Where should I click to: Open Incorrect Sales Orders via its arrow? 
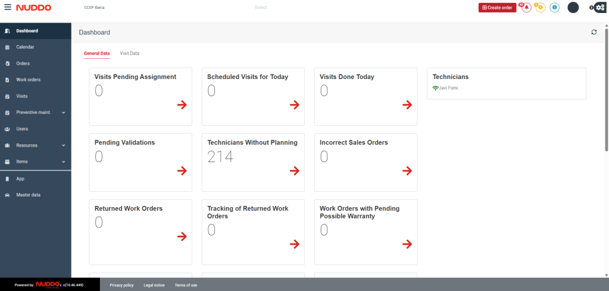(407, 170)
